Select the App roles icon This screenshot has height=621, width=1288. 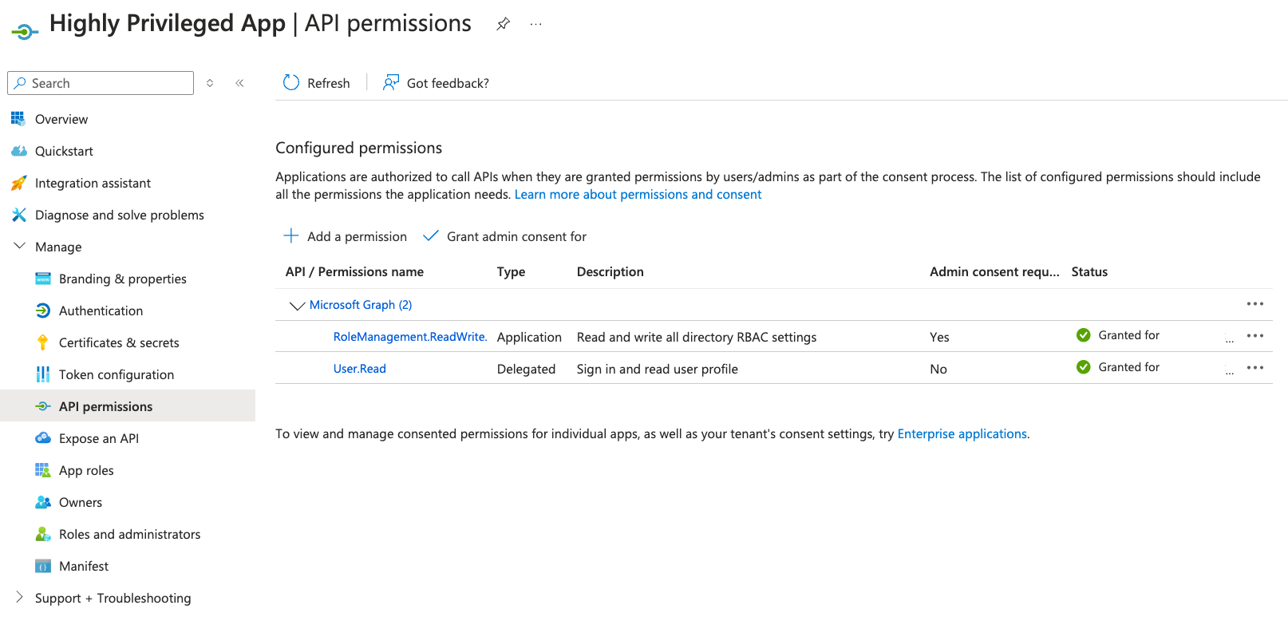(x=42, y=470)
